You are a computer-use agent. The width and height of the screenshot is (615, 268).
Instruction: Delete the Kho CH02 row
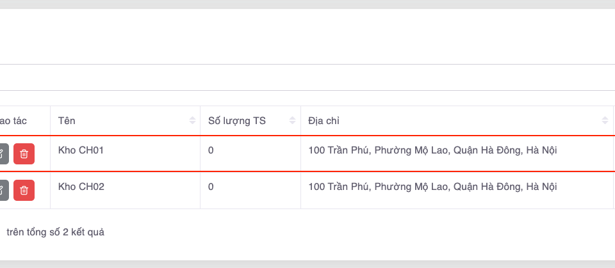pyautogui.click(x=24, y=190)
